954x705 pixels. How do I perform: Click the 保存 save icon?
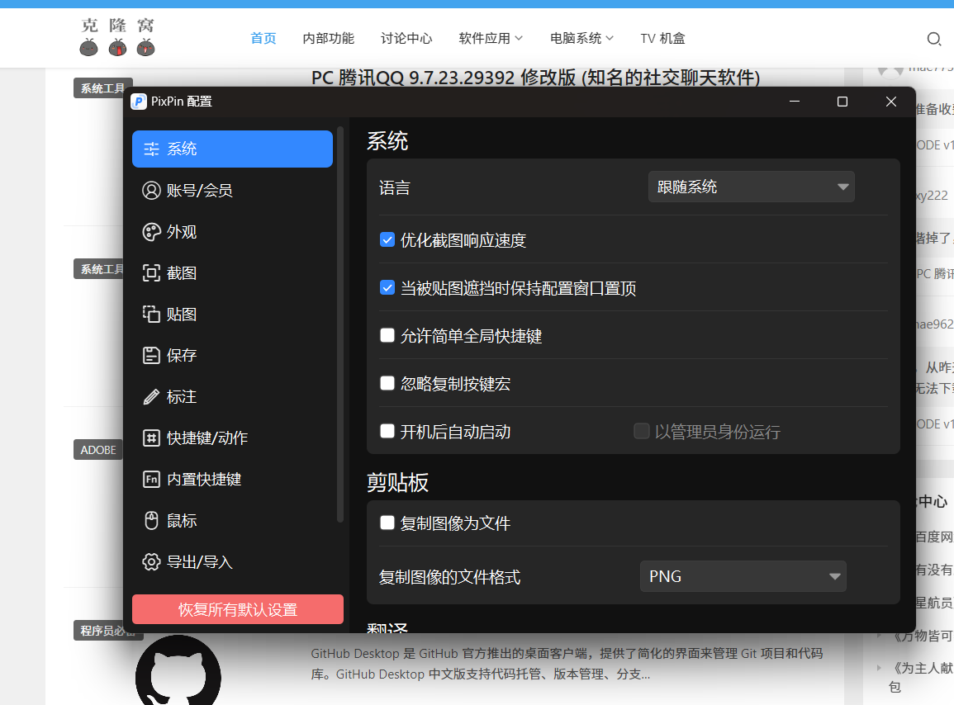tap(151, 355)
